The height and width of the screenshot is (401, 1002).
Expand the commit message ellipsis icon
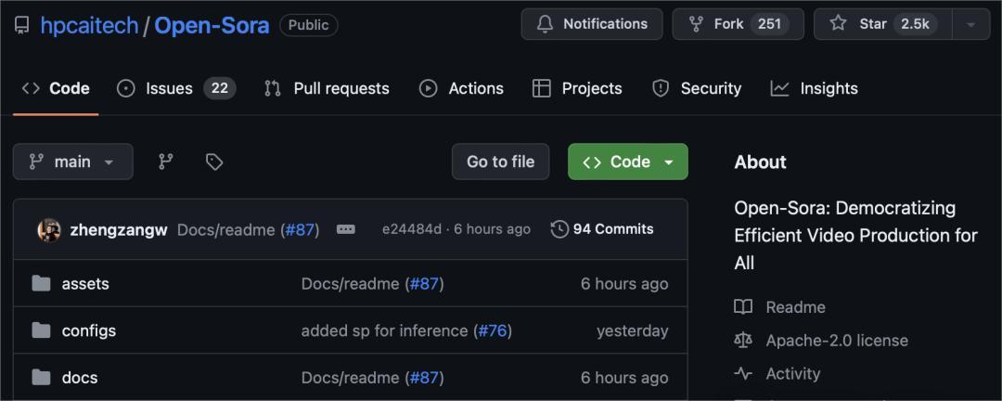point(345,229)
